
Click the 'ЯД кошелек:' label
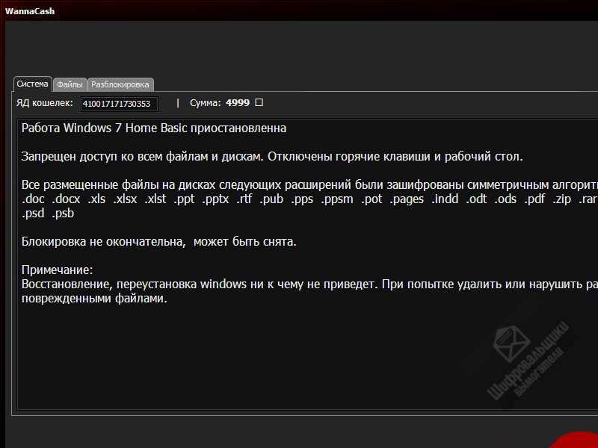[x=45, y=103]
